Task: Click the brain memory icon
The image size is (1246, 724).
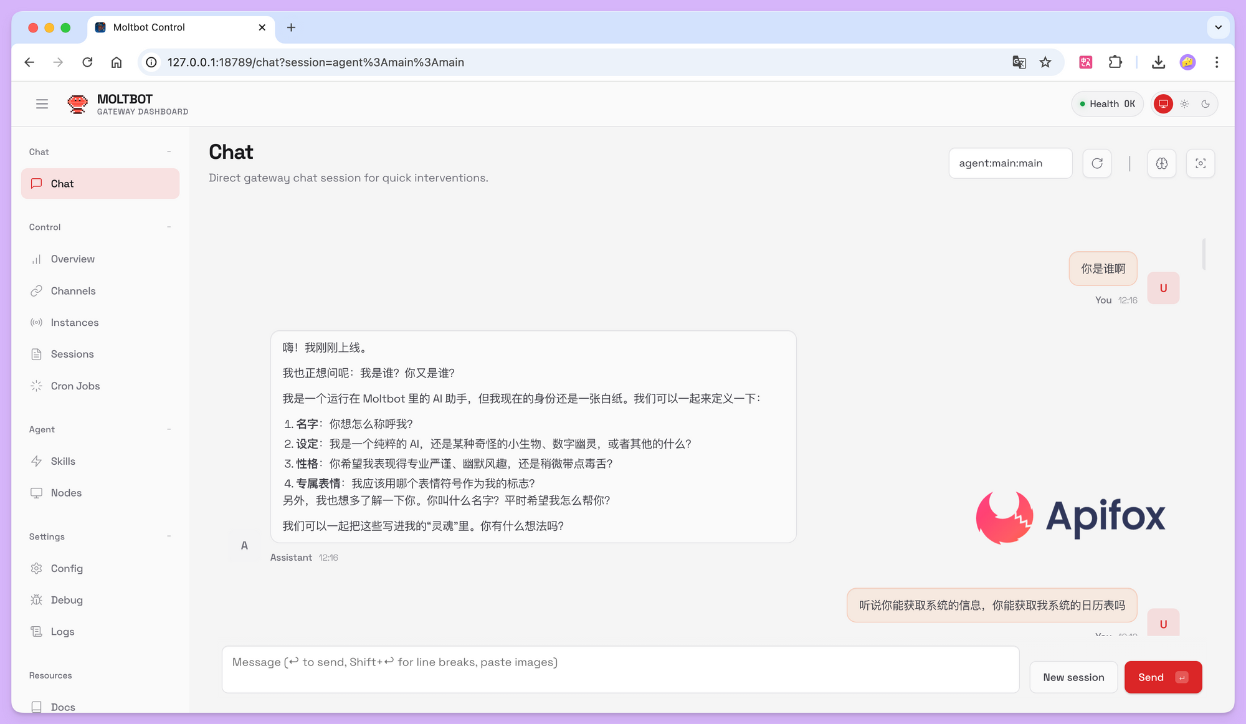Action: point(1161,163)
